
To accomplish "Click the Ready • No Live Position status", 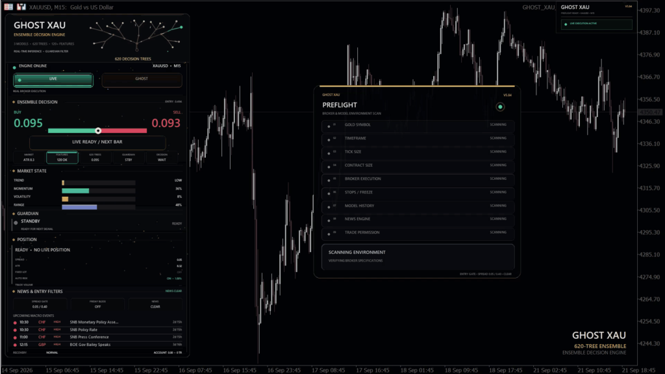I will [x=42, y=250].
